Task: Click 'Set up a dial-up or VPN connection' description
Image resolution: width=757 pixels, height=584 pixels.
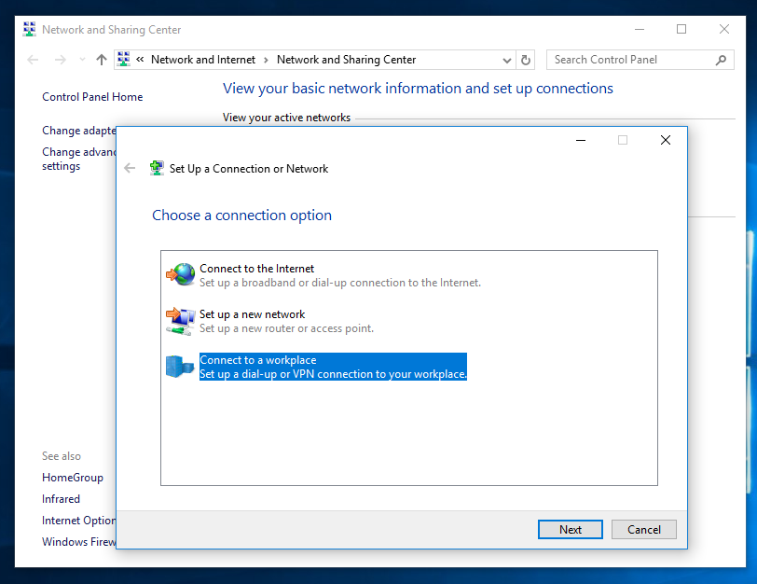Action: [x=333, y=374]
